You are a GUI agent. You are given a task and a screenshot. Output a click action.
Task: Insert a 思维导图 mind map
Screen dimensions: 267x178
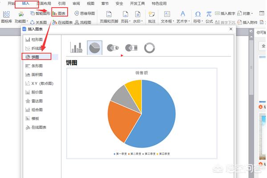tap(85, 13)
